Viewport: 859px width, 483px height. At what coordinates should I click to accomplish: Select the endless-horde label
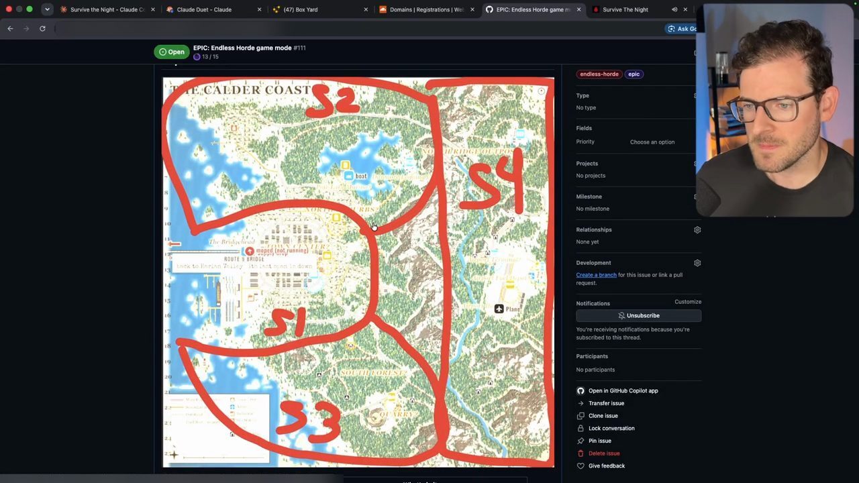599,74
